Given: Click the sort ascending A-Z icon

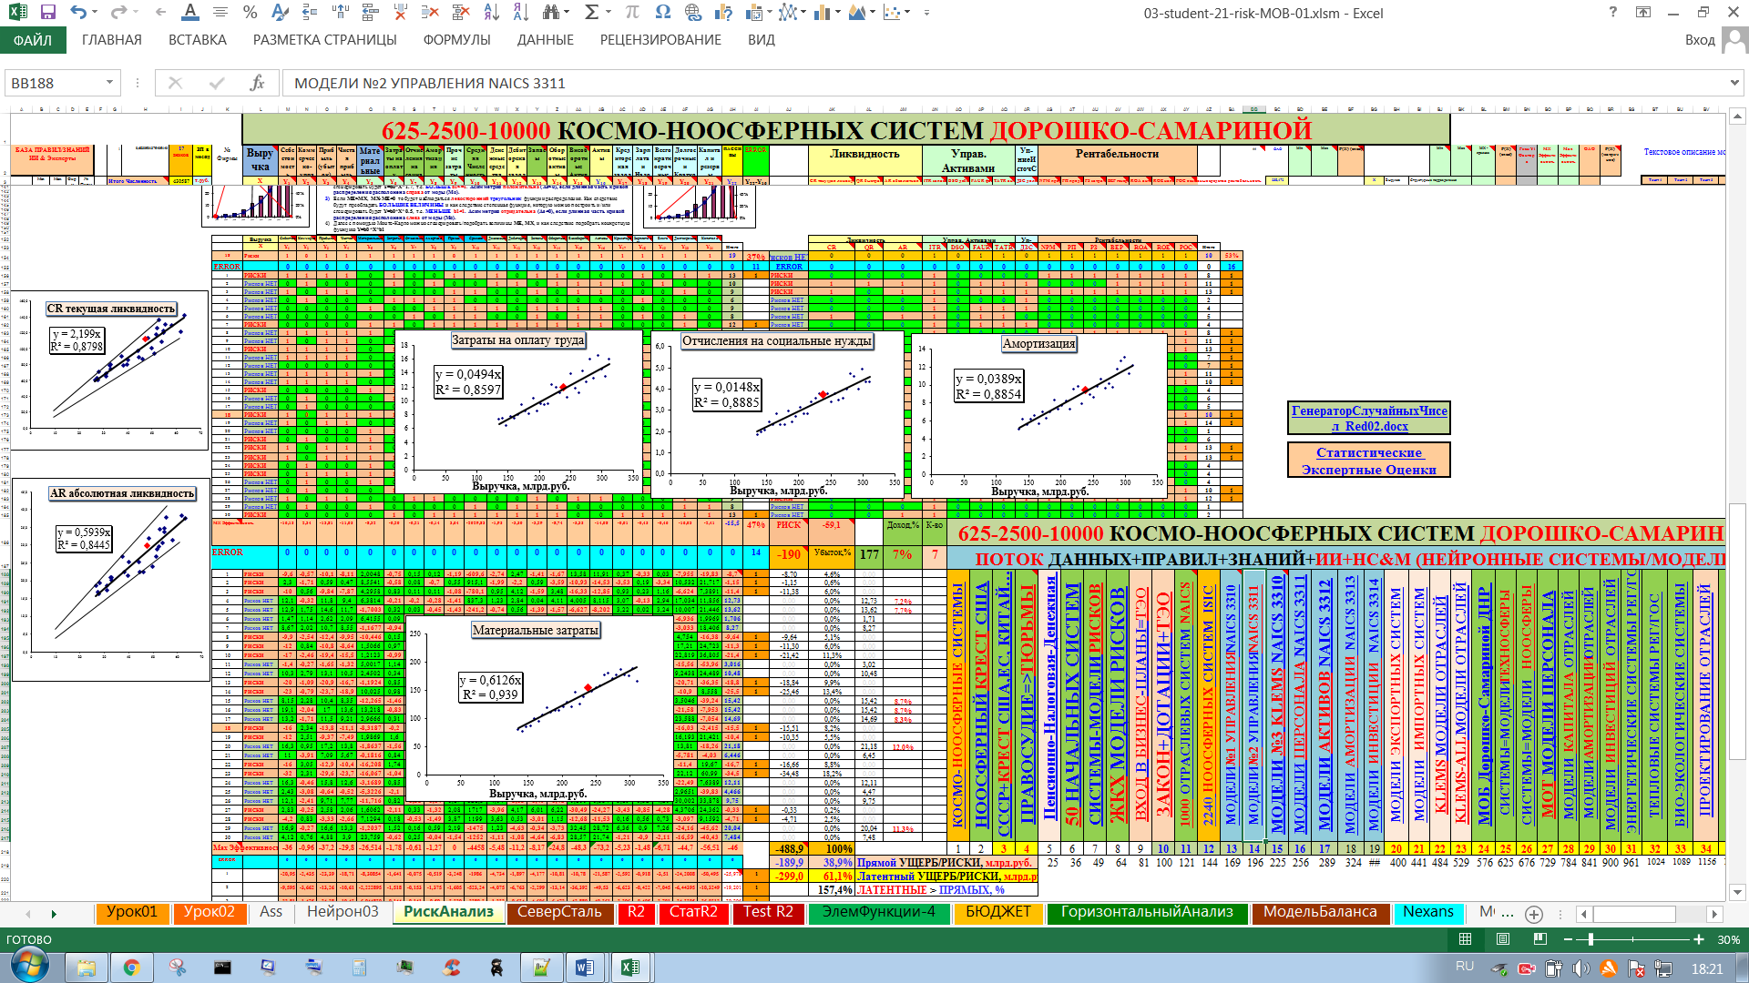Looking at the screenshot, I should 491,13.
